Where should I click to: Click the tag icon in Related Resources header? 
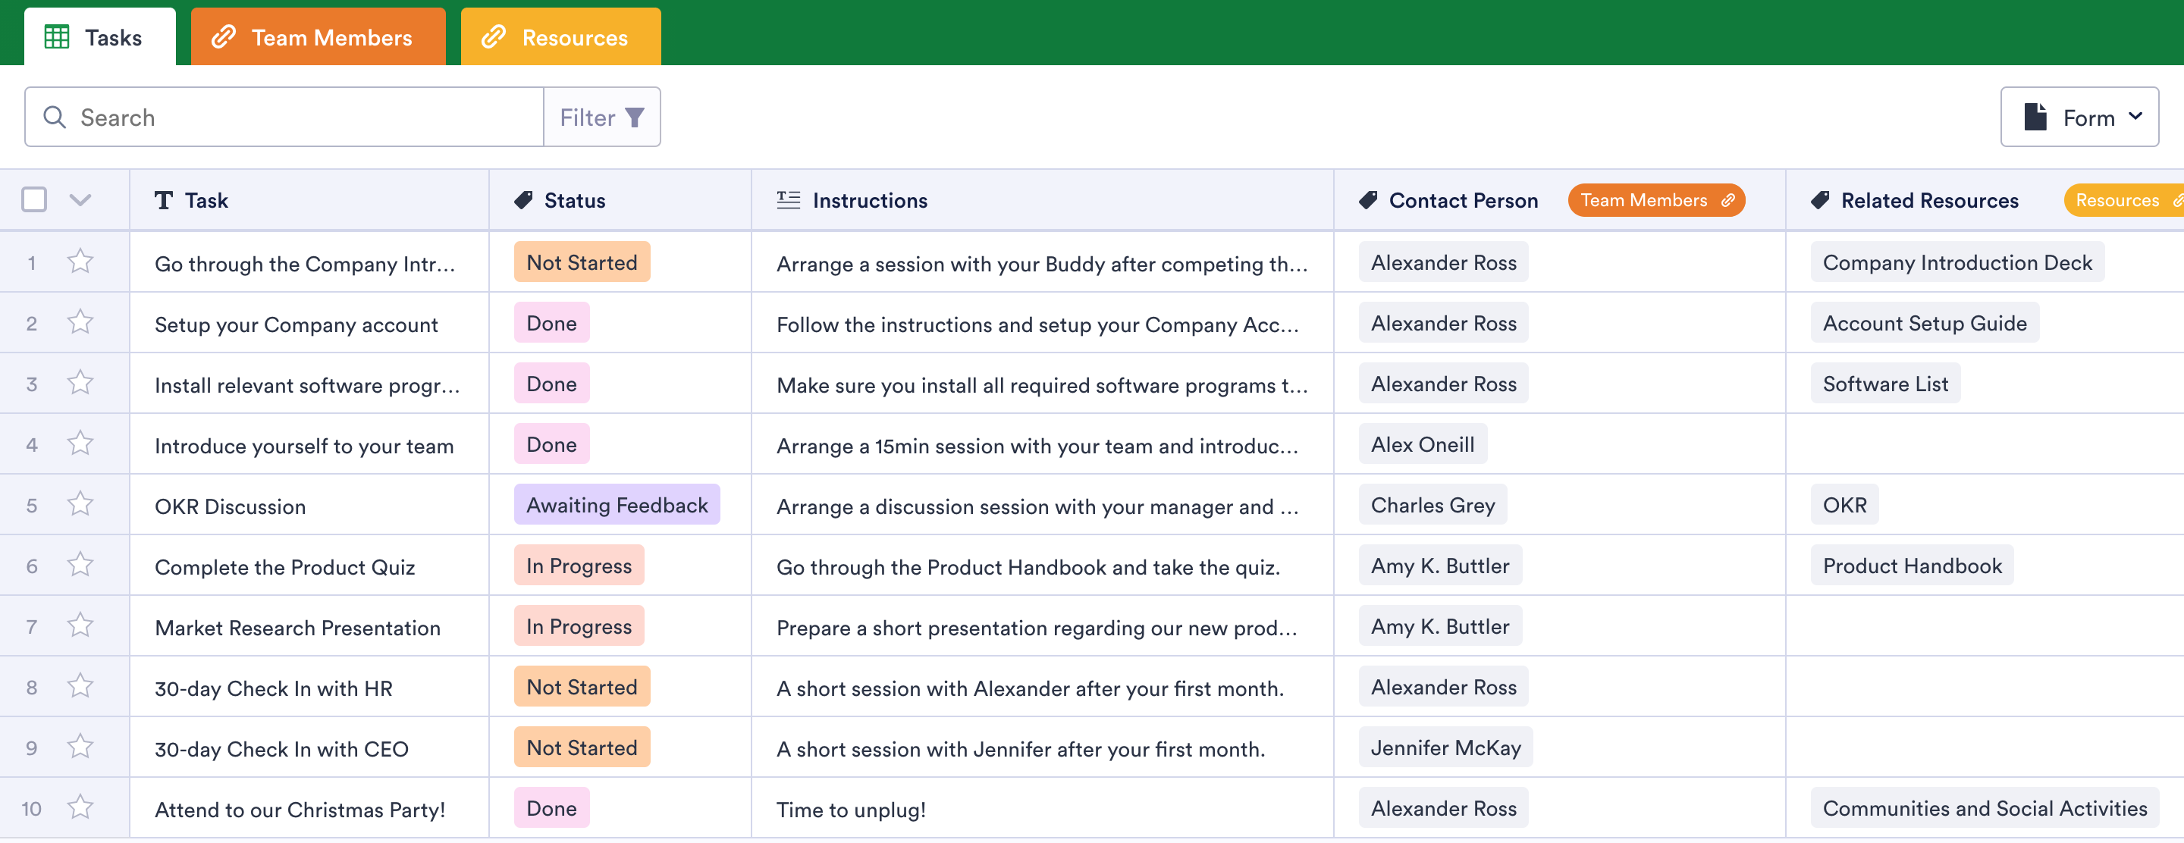[x=1819, y=200]
